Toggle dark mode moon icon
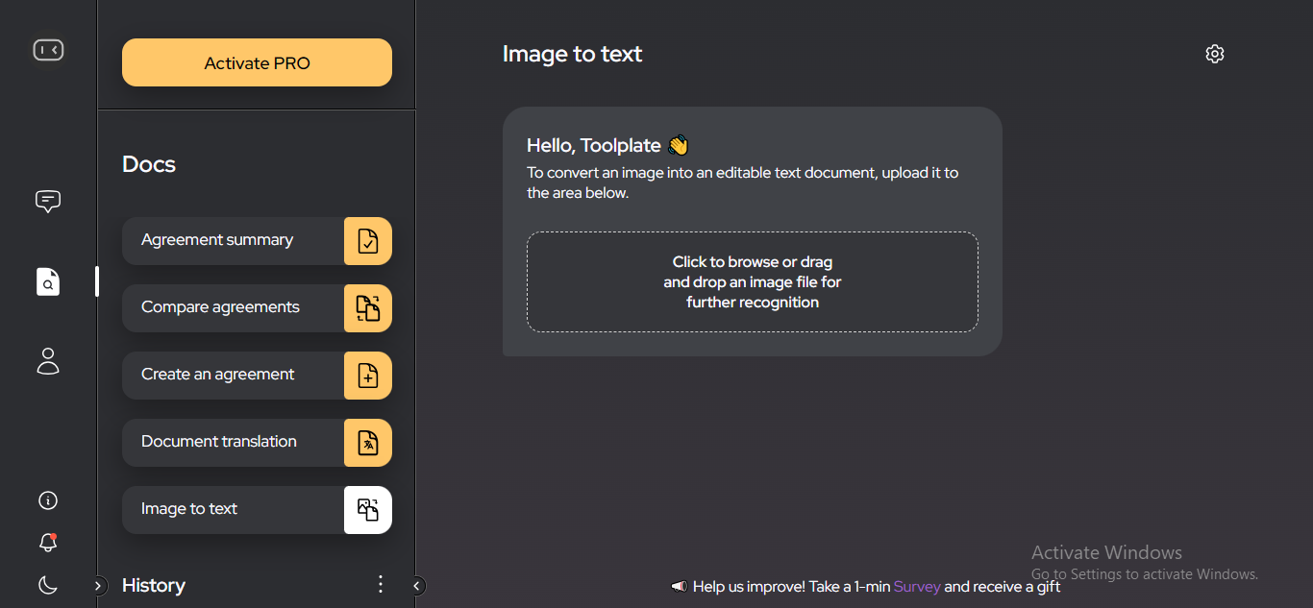Image resolution: width=1313 pixels, height=608 pixels. 48,584
